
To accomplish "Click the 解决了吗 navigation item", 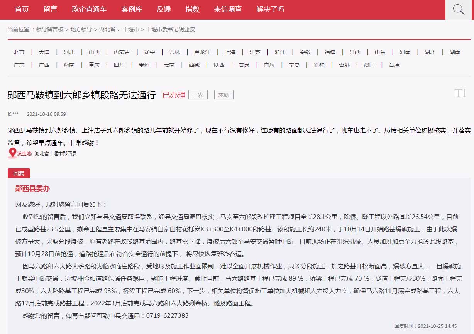I will coord(270,9).
